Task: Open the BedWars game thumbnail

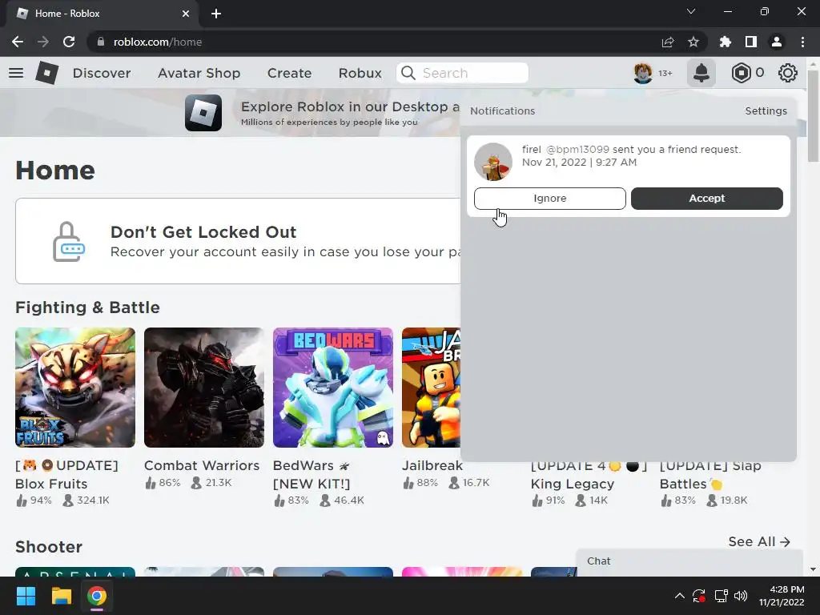Action: click(x=332, y=388)
